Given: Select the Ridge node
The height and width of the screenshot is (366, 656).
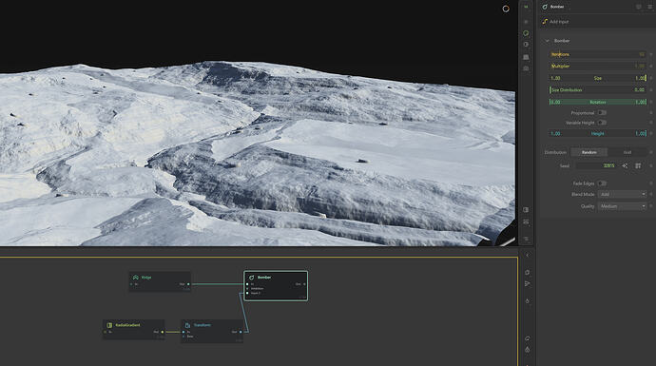Looking at the screenshot, I should pos(160,281).
